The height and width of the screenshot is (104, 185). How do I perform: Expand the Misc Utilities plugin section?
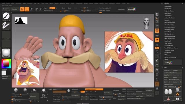click(x=168, y=6)
